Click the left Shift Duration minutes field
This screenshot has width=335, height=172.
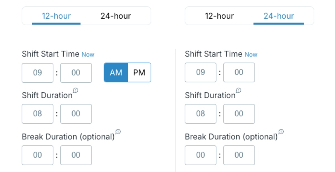[76, 114]
